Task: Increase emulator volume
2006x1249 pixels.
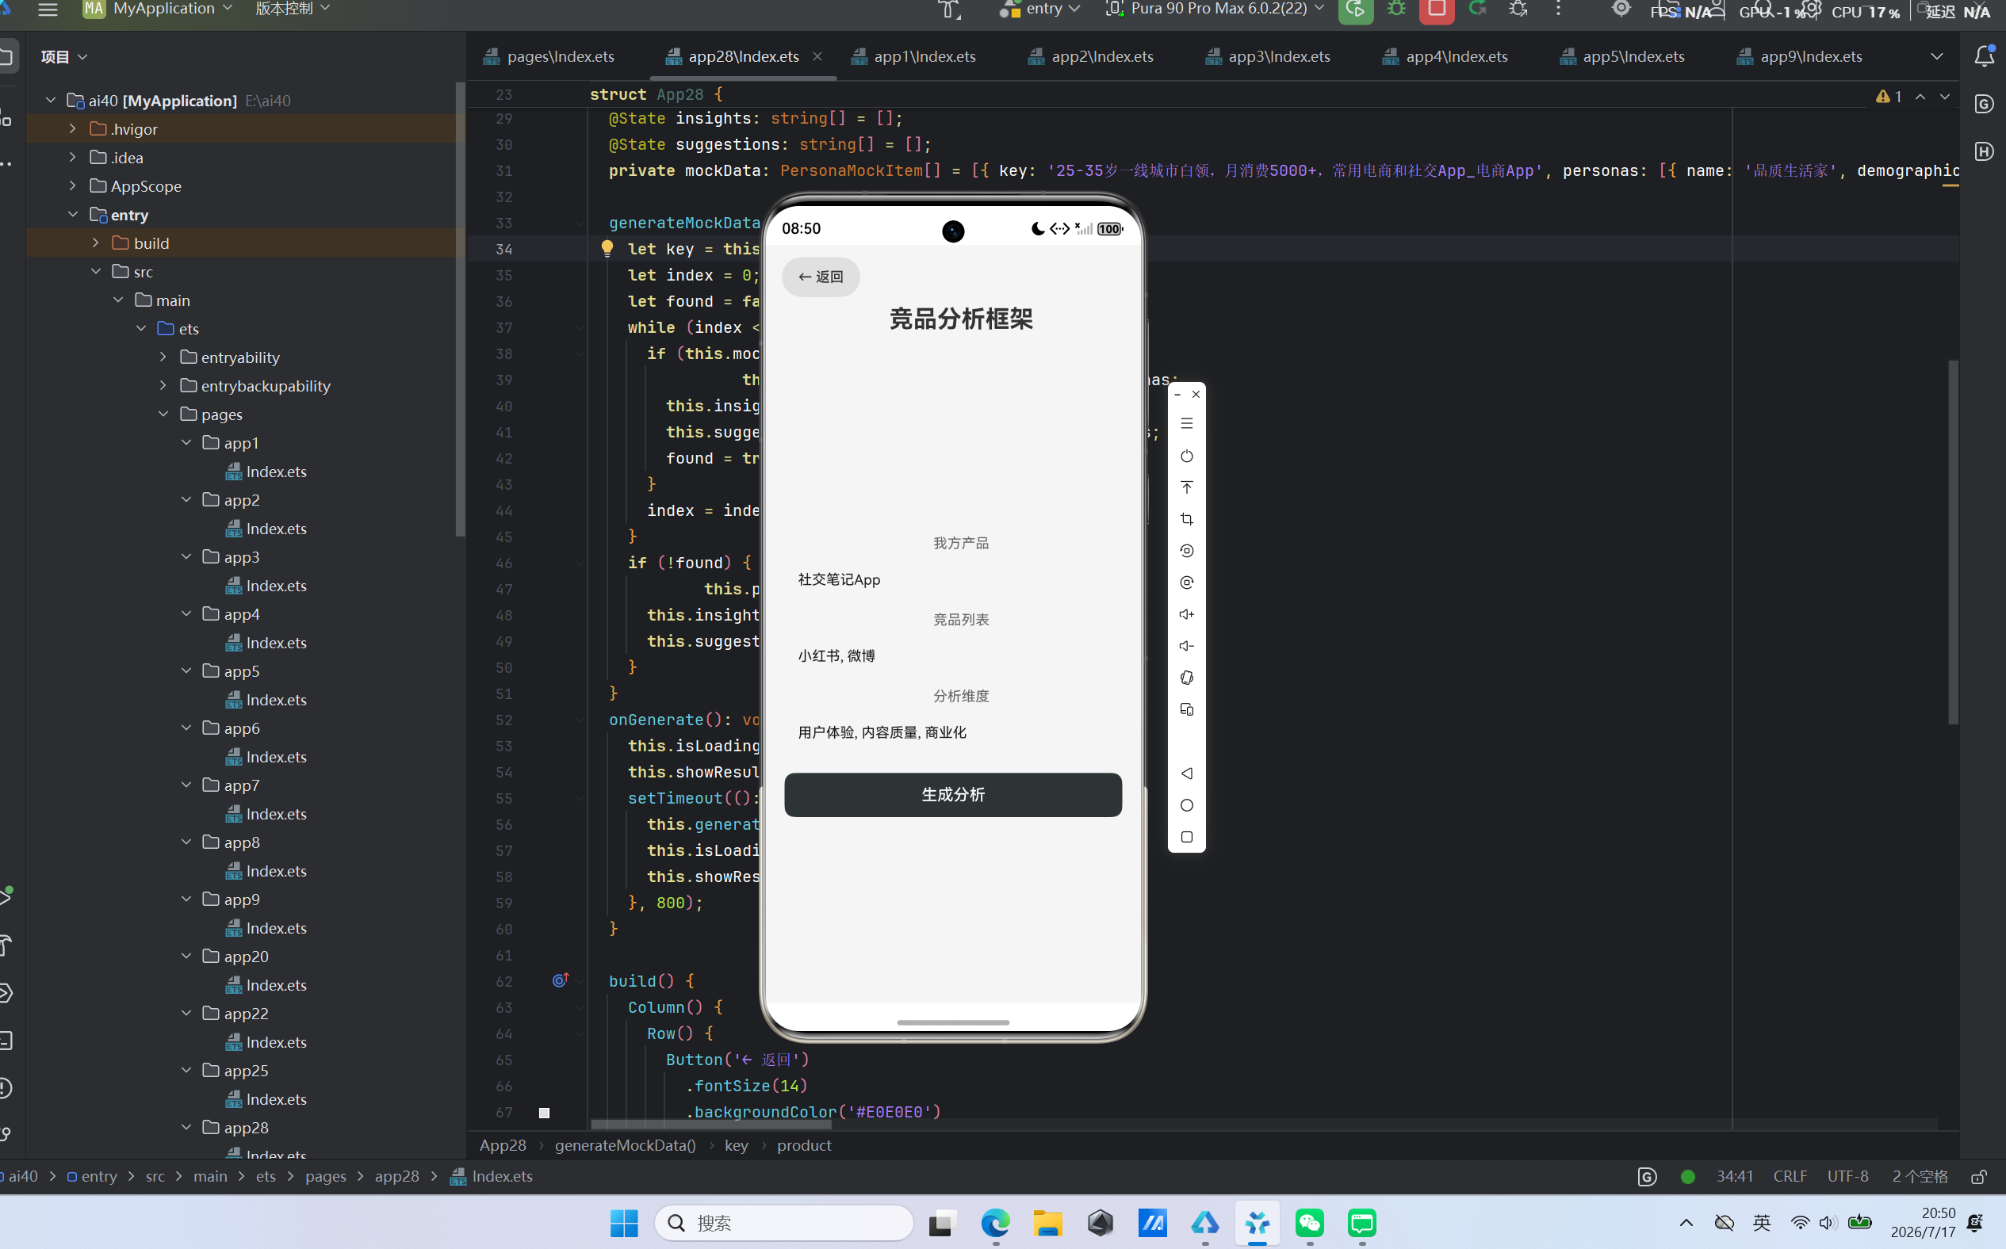Action: 1186,614
